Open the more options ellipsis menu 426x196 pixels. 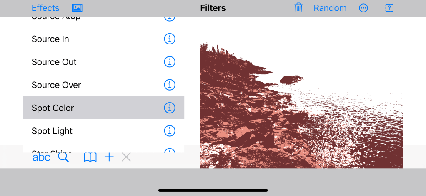[x=363, y=8]
